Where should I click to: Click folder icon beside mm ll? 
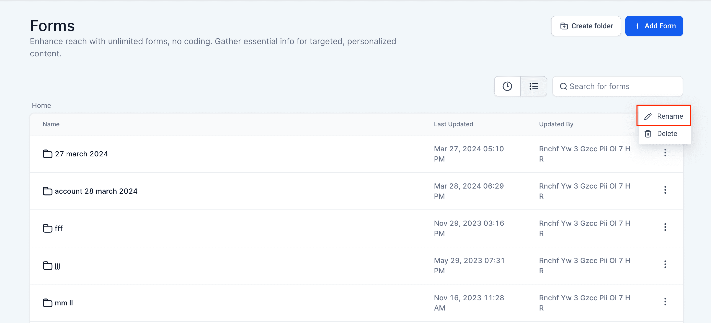pyautogui.click(x=48, y=303)
